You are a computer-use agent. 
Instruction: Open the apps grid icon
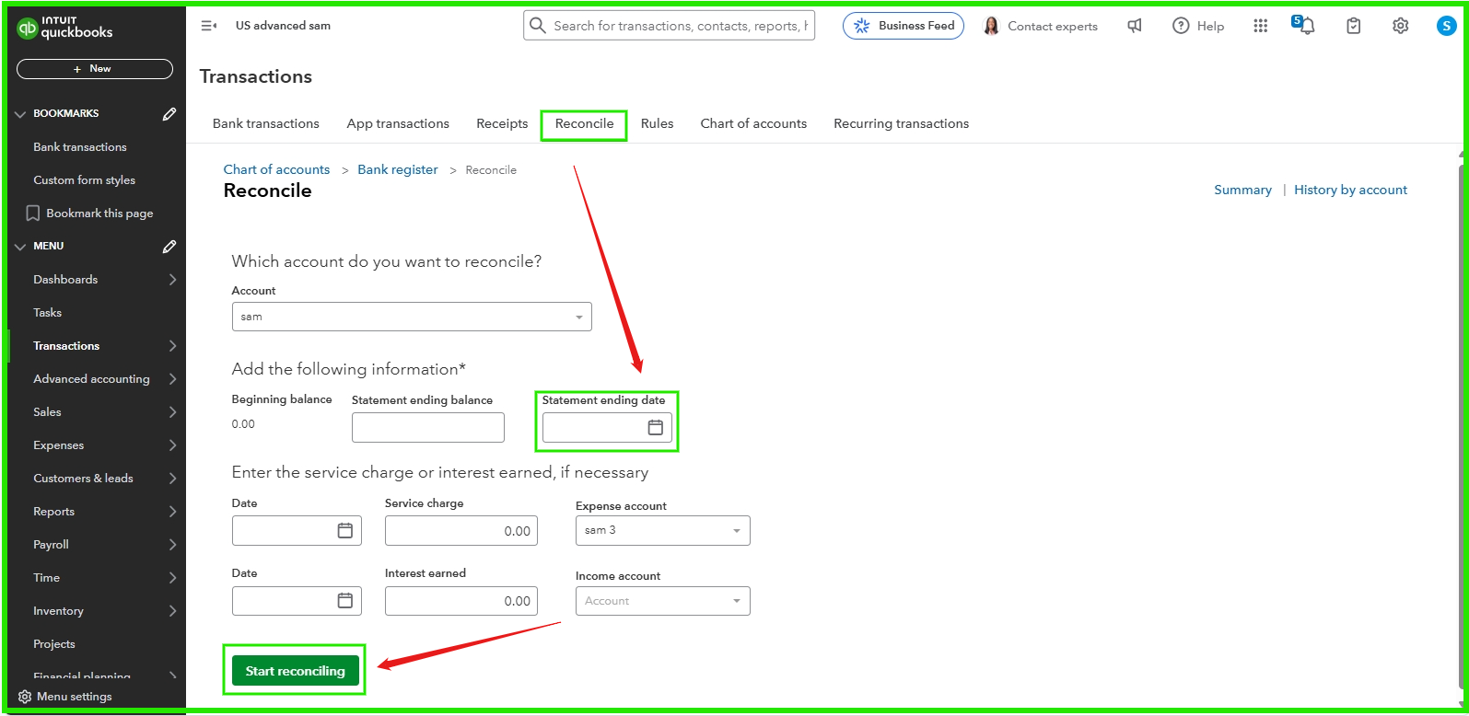click(x=1261, y=26)
